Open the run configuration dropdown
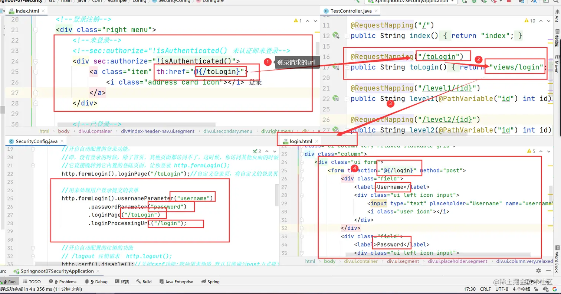Viewport: 561px width, 294px height. pos(410,1)
